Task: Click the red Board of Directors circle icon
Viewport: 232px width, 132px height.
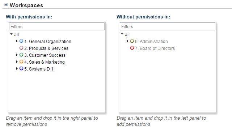Action: [132, 48]
